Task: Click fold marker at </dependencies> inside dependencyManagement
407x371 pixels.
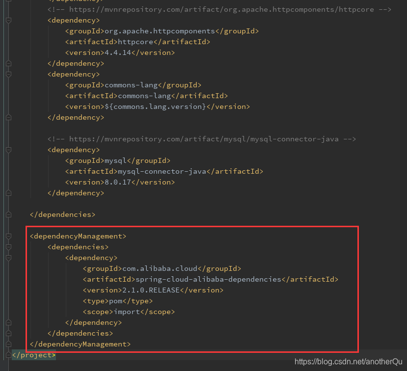Action: tap(8, 333)
